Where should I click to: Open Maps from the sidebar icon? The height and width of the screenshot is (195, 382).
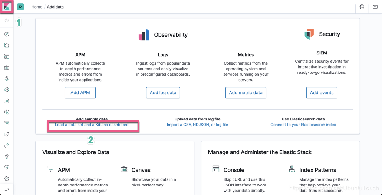click(x=7, y=79)
